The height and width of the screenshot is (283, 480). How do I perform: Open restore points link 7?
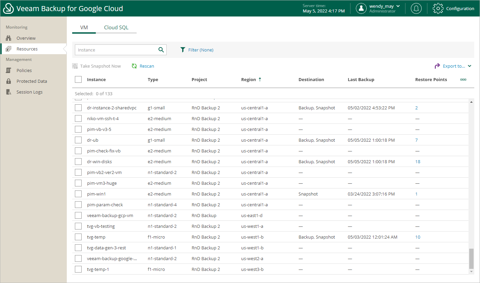417,140
